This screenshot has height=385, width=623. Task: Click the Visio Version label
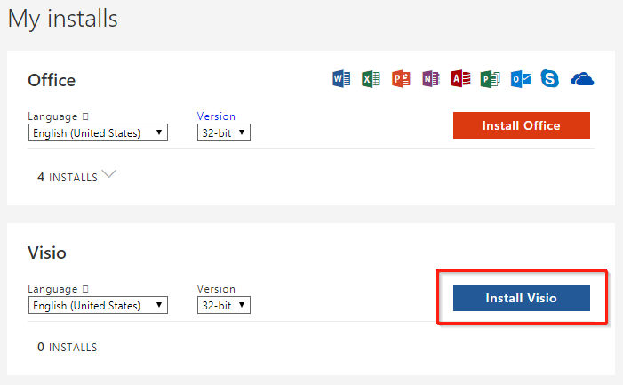click(x=216, y=289)
